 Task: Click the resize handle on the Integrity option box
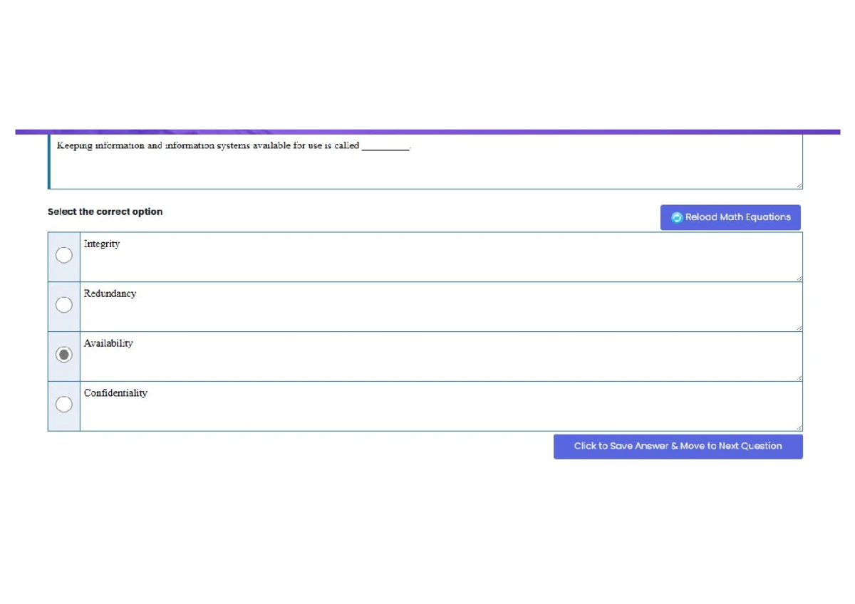pos(799,277)
